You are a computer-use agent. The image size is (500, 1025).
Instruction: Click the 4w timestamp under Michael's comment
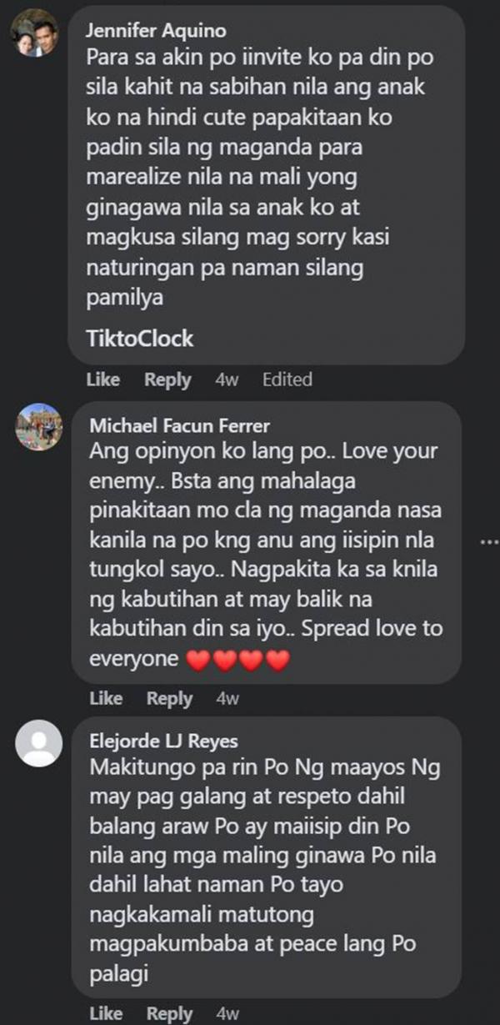(227, 698)
